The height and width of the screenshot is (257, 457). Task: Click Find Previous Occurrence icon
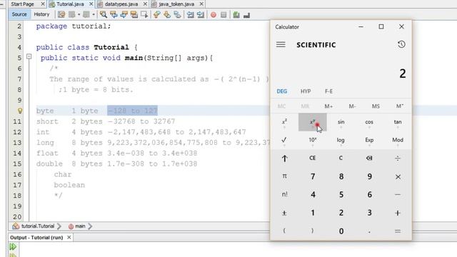114,14
